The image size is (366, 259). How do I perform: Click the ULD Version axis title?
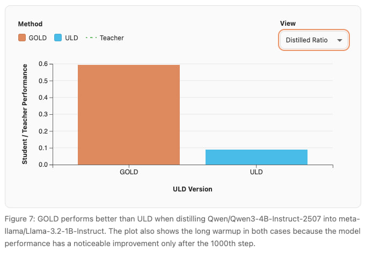pyautogui.click(x=193, y=189)
